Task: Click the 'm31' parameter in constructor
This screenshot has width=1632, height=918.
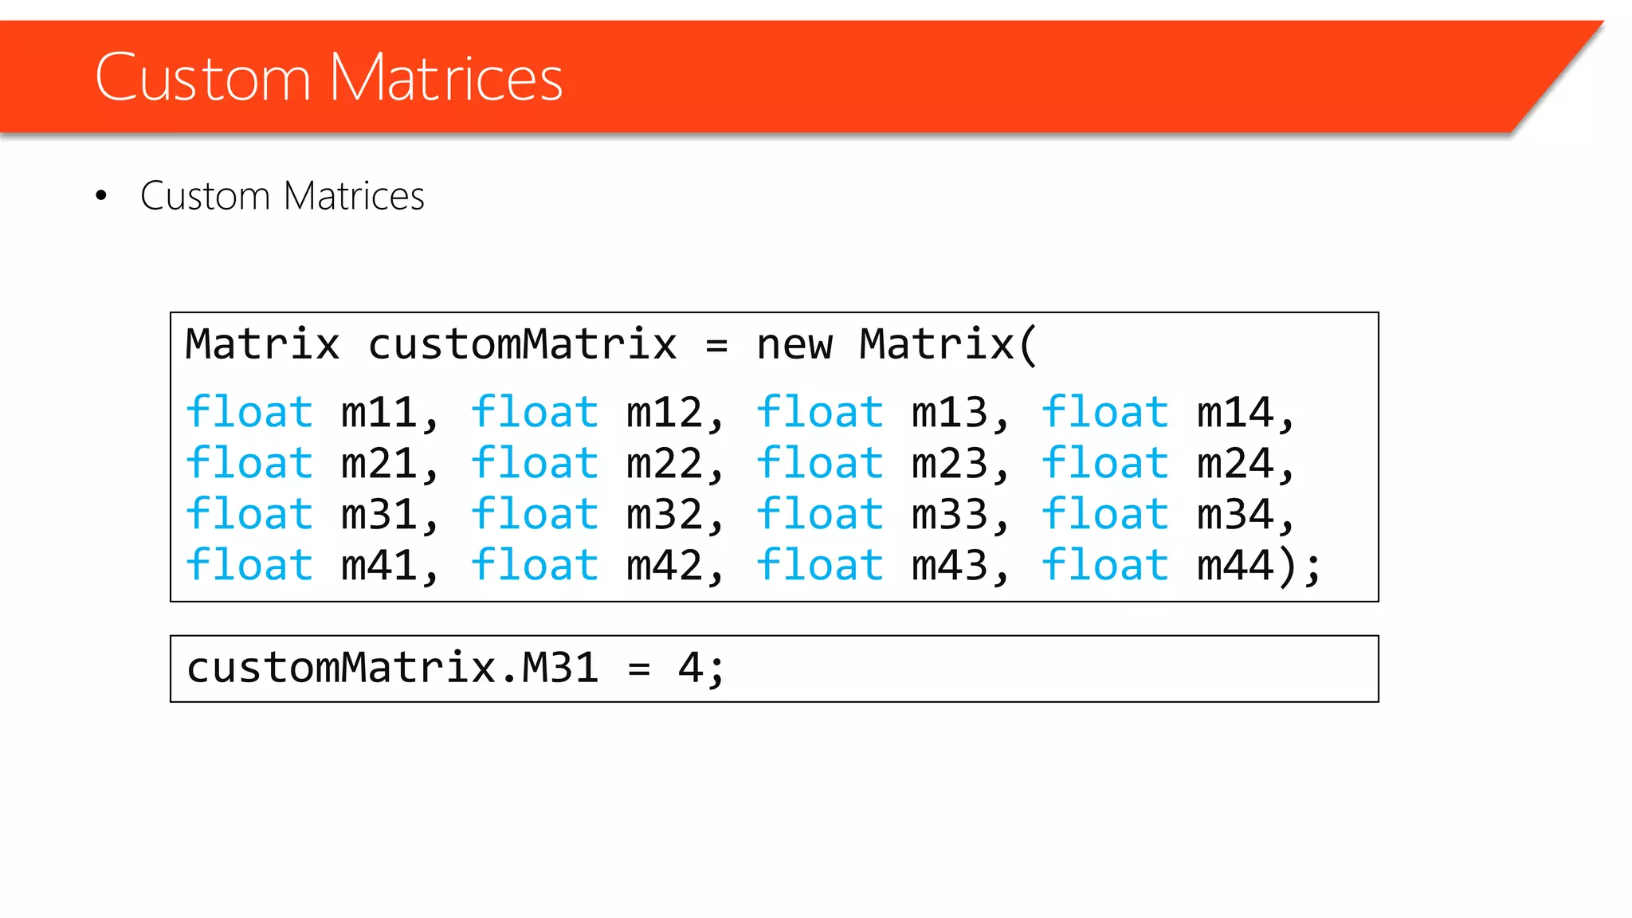Action: tap(379, 515)
